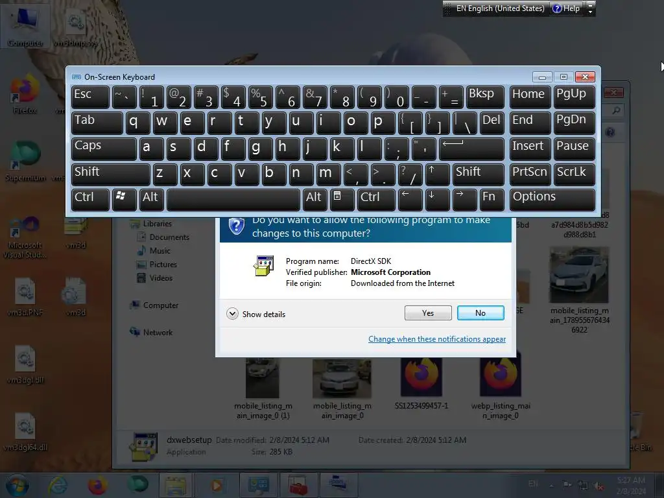Launch Internet Explorer from the taskbar

58,485
